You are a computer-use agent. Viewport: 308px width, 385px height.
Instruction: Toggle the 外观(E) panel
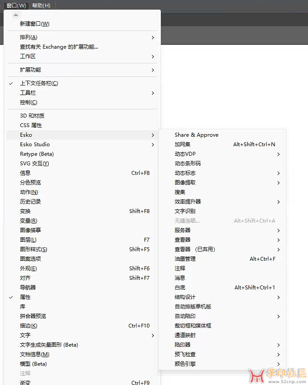pos(82,269)
